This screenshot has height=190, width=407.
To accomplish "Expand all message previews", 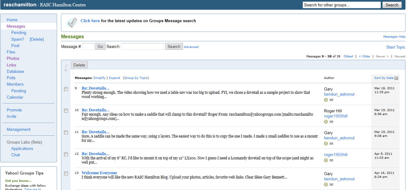I will tap(114, 78).
